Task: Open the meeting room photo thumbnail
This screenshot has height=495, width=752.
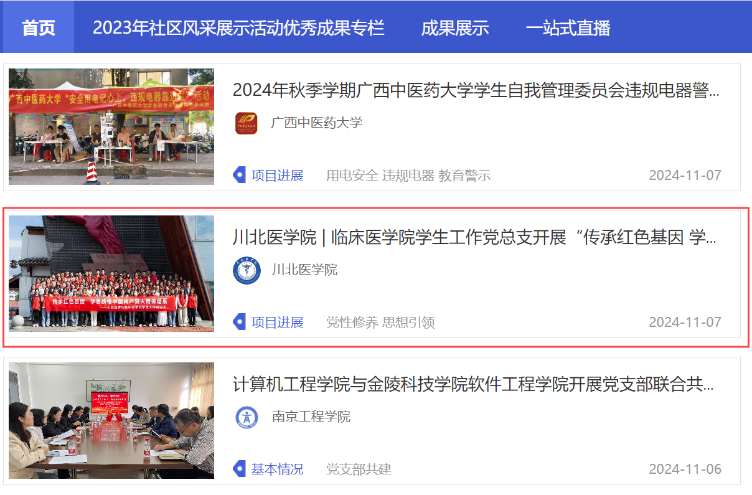Action: [x=111, y=420]
